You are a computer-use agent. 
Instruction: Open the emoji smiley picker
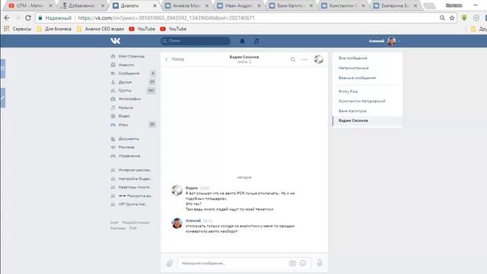pyautogui.click(x=303, y=263)
